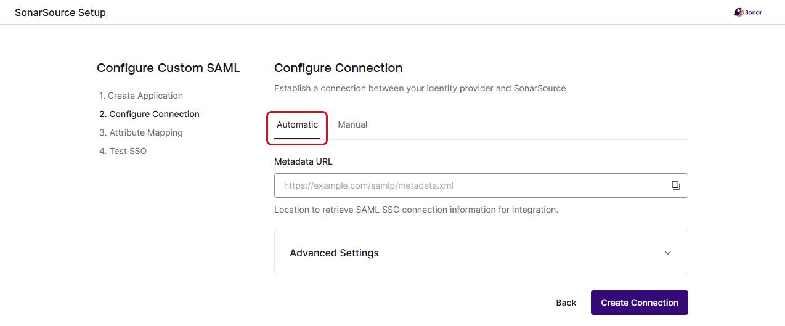The image size is (785, 326).
Task: Click the Sonar wordmark text in header
Action: (754, 12)
